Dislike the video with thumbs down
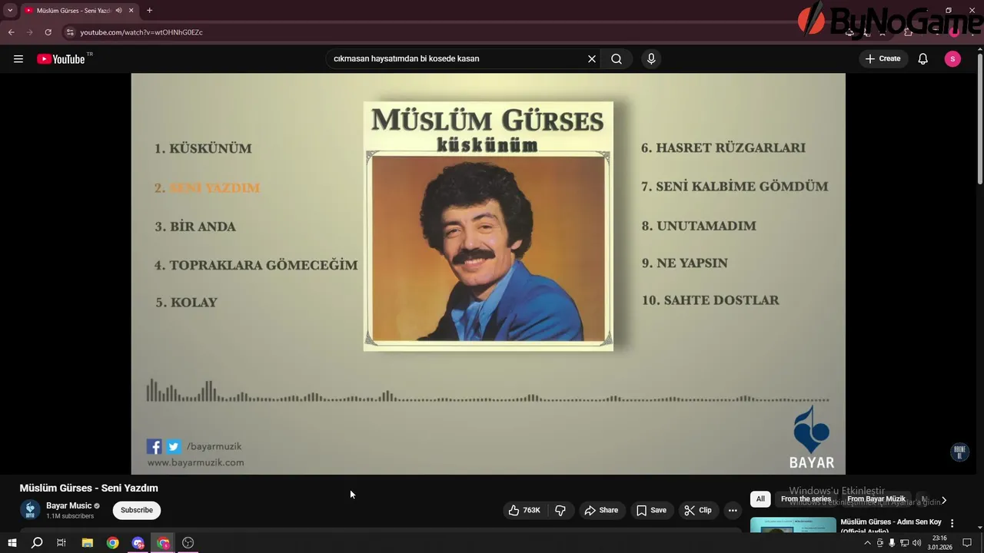 coord(560,510)
